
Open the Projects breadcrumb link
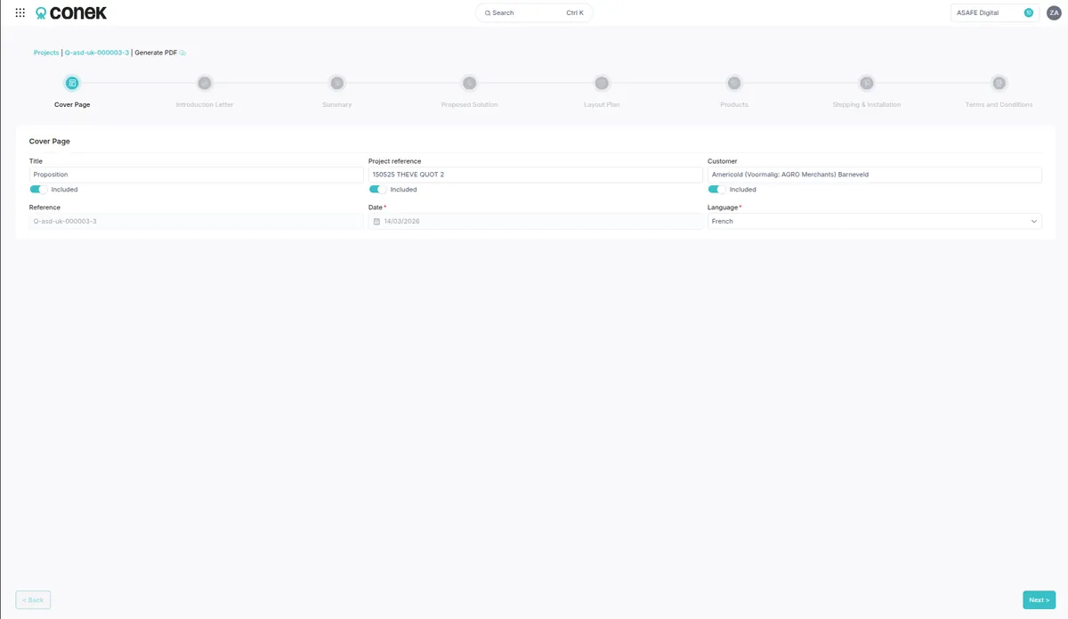pyautogui.click(x=46, y=53)
